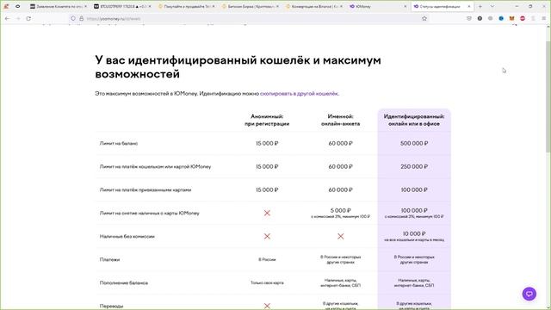This screenshot has width=551, height=310.
Task: Click the padlock site security icon
Action: coord(81,18)
